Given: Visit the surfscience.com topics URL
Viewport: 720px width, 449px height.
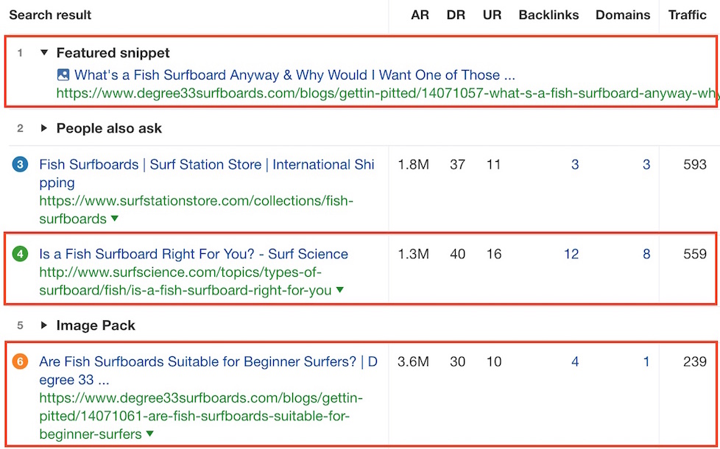Looking at the screenshot, I should [186, 281].
